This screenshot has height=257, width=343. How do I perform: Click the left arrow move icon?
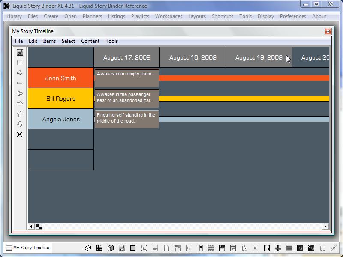(20, 93)
